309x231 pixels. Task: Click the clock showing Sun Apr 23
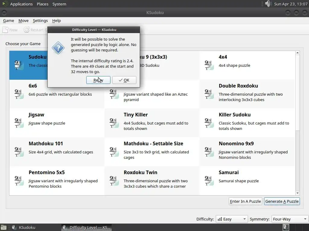pos(291,4)
